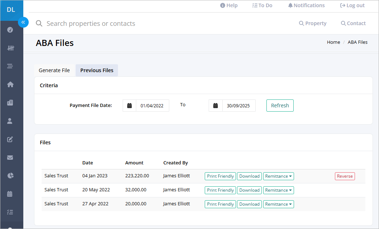
Task: Download the 32,000.00 Sales Trust file
Action: [x=249, y=190]
